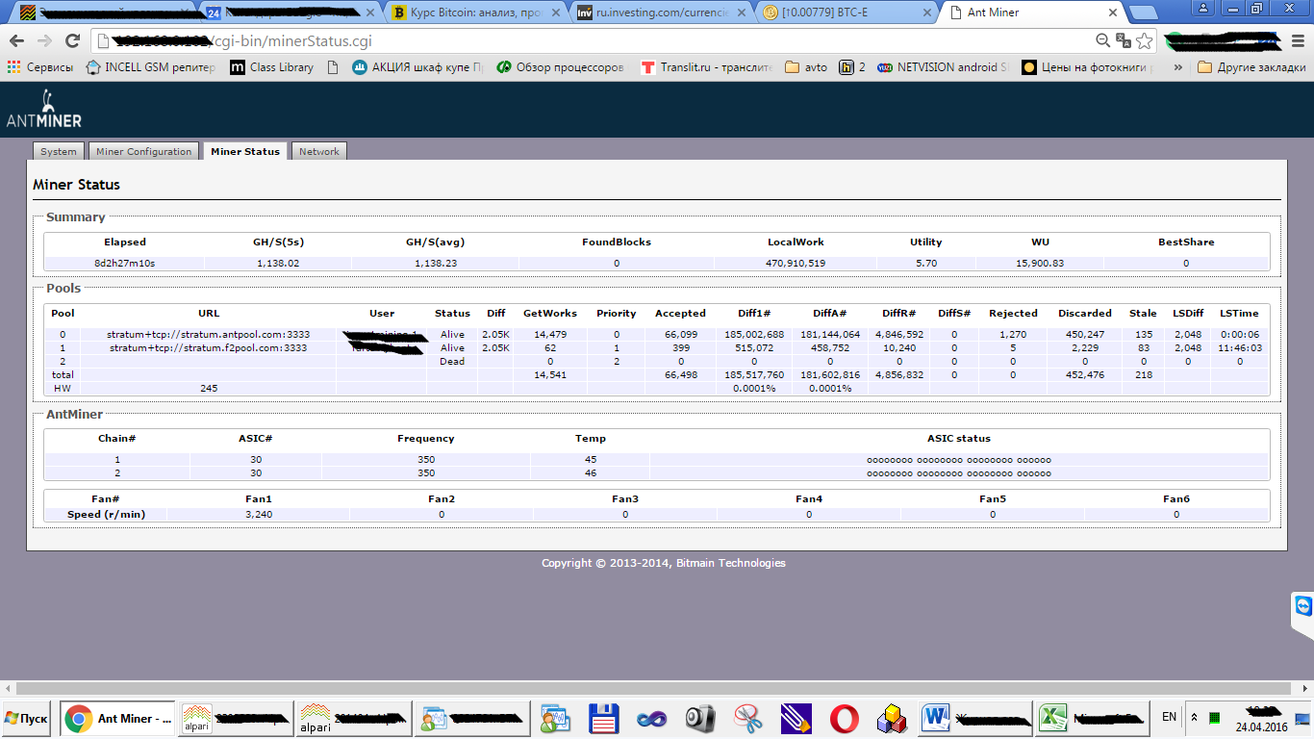This screenshot has height=739, width=1314.
Task: Click the translate page icon
Action: pos(1123,41)
